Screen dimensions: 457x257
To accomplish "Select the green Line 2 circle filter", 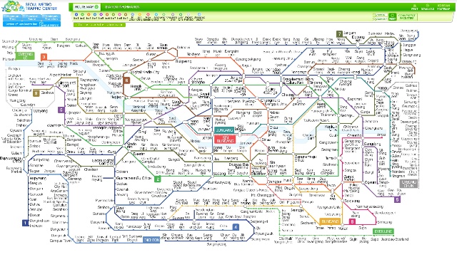I will 83,14.
